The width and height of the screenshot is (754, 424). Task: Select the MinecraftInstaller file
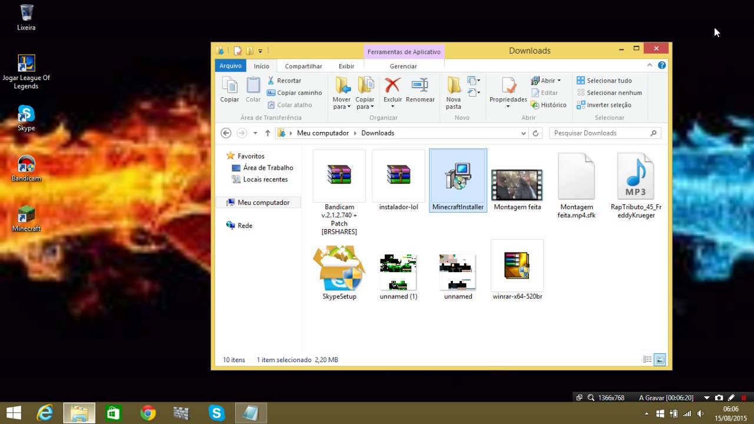[458, 180]
